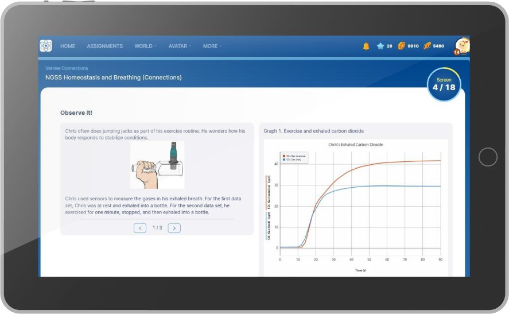This screenshot has height=314, width=509.
Task: Click the gold coin currency icon
Action: pos(402,46)
